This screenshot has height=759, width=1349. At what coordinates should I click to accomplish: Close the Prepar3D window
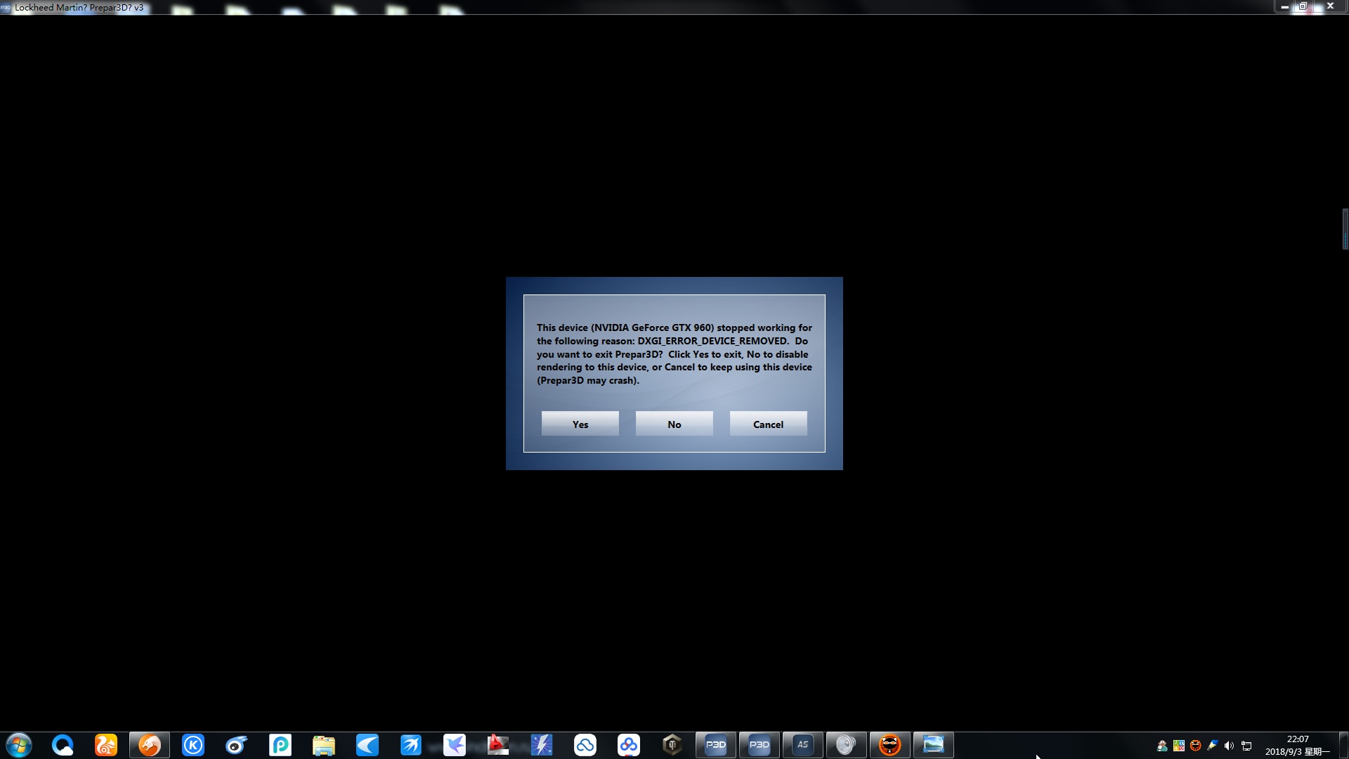[1330, 6]
